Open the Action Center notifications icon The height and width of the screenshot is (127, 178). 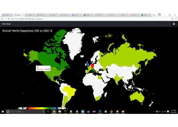pos(168,112)
